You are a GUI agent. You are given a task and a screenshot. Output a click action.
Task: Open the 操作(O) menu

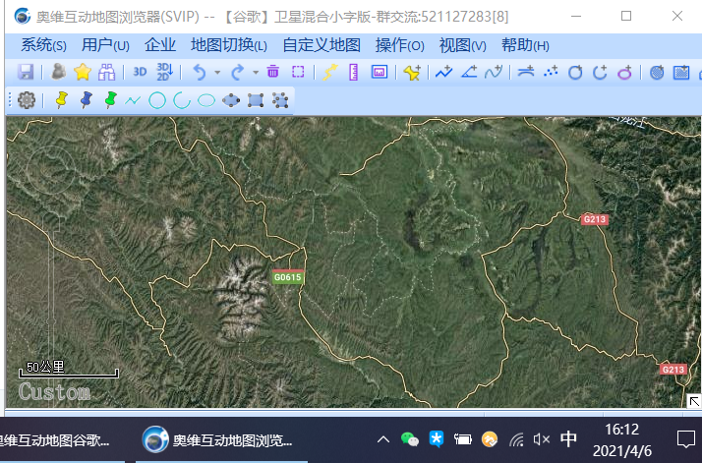[399, 45]
